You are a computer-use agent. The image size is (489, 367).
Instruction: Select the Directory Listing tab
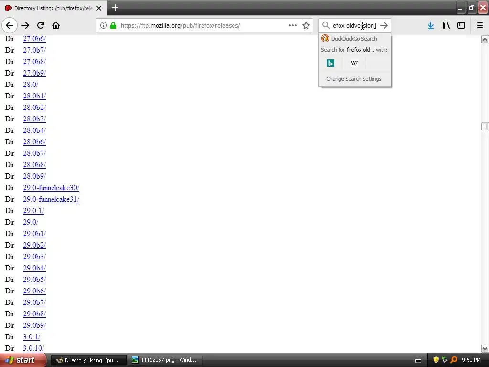coord(53,8)
